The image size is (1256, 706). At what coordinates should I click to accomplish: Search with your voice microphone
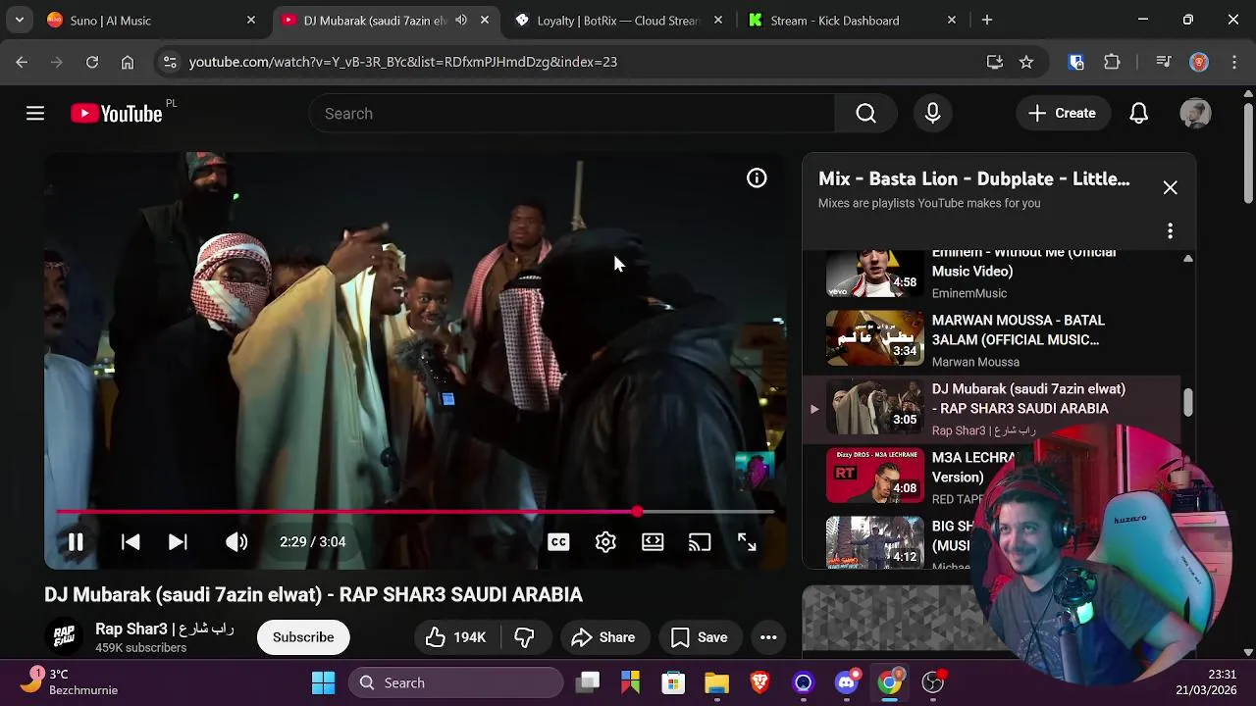(933, 114)
